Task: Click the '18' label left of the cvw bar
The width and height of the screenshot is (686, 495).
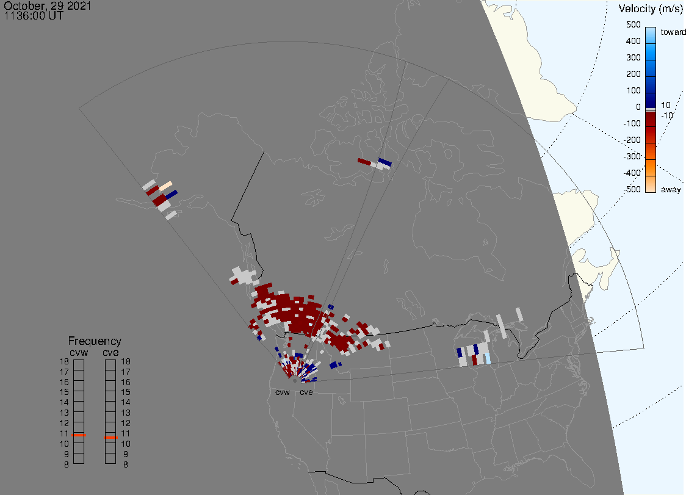Action: 64,361
